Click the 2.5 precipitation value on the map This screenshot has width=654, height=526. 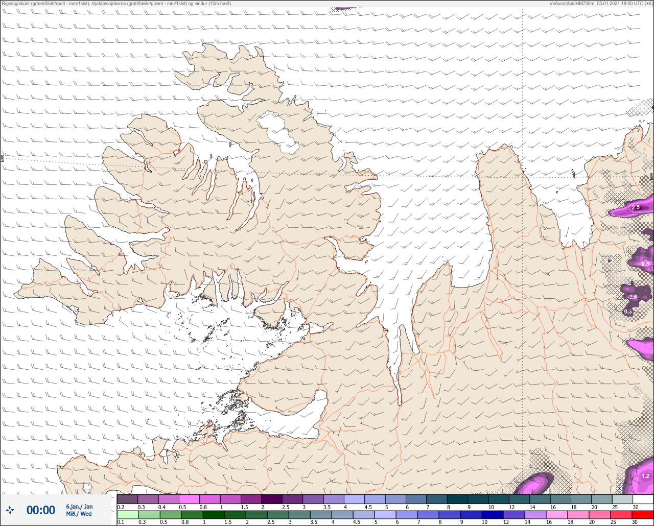tap(636, 208)
